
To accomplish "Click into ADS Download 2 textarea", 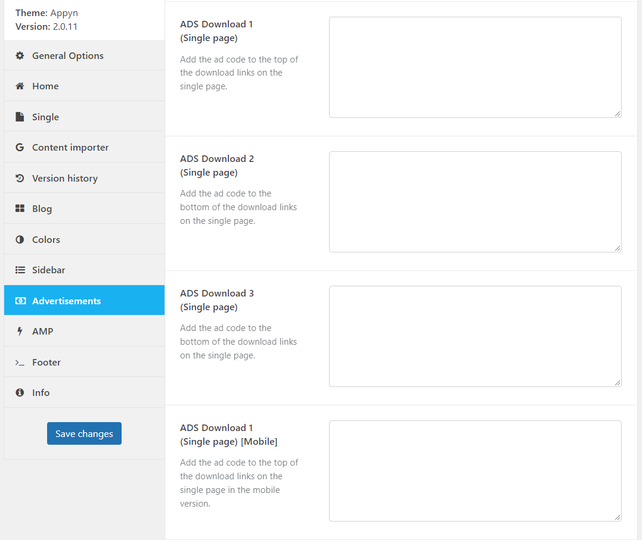I will pyautogui.click(x=475, y=202).
